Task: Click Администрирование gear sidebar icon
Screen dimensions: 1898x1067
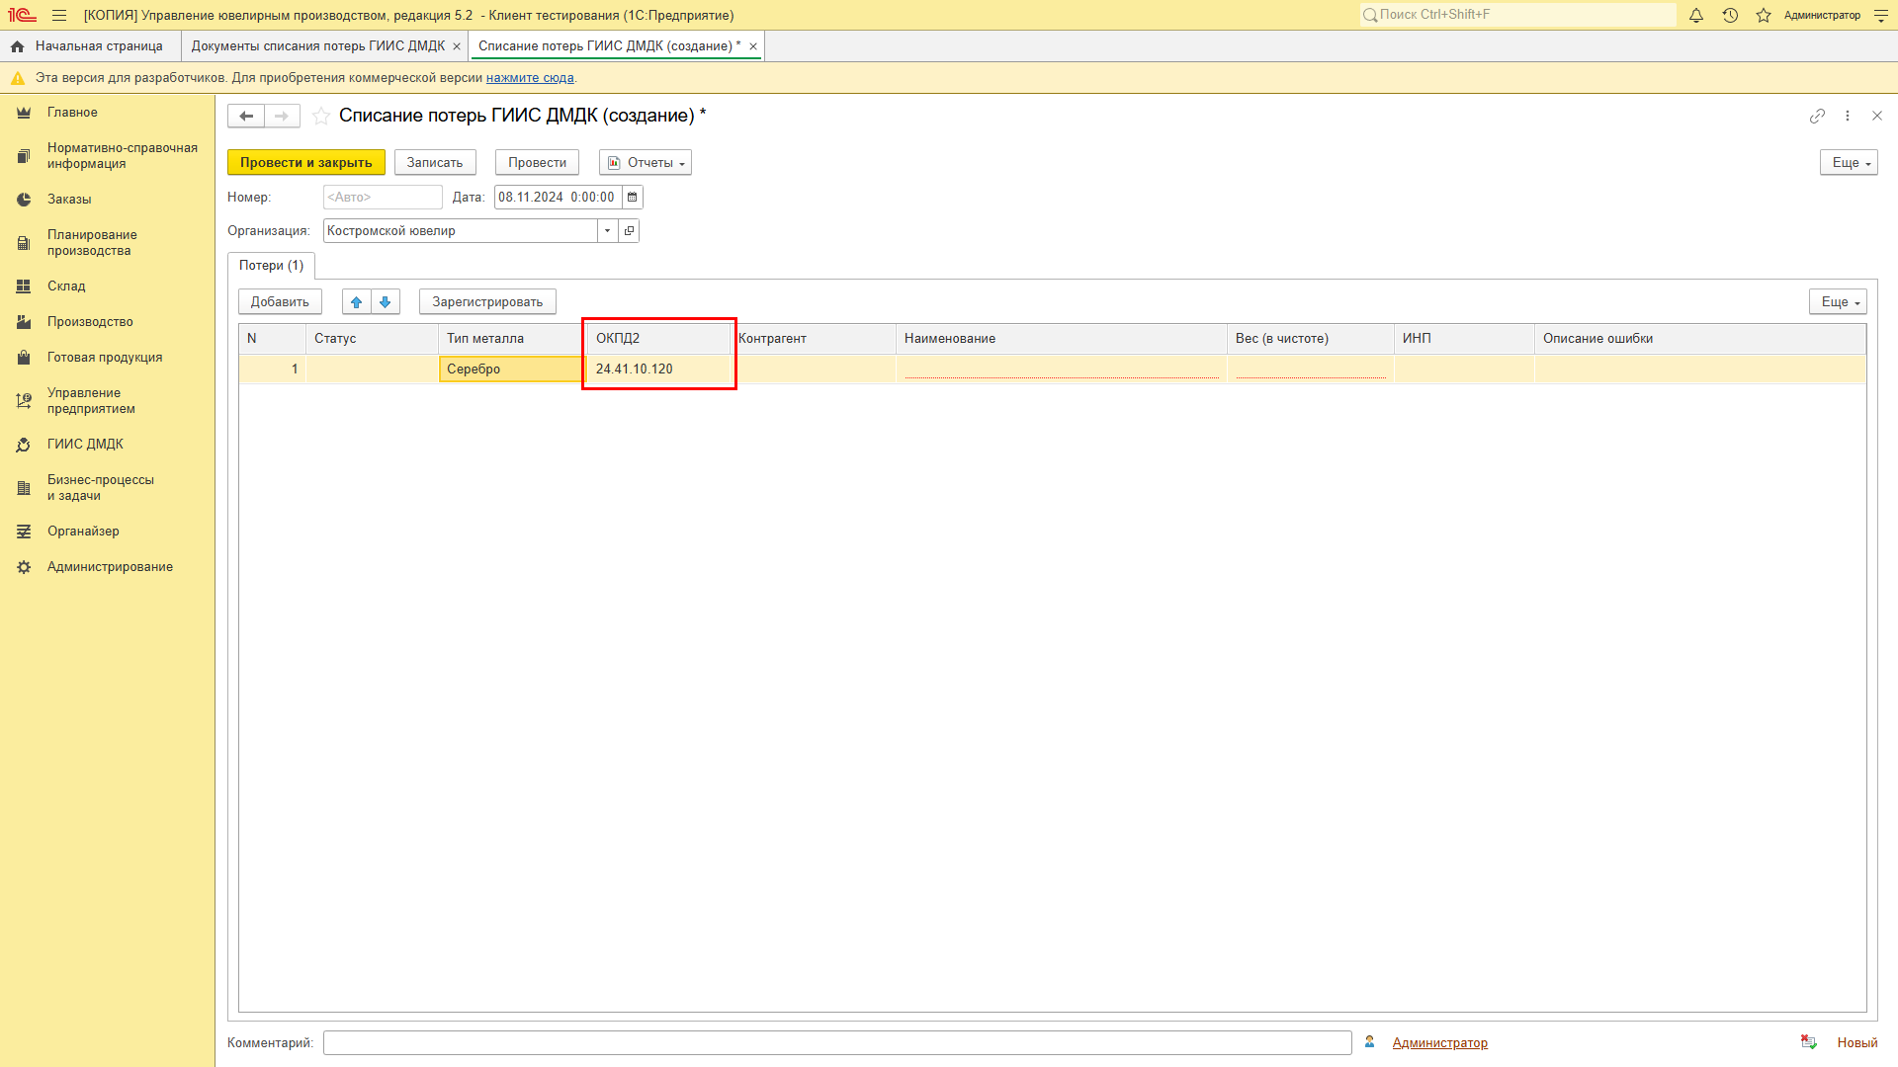Action: click(24, 567)
